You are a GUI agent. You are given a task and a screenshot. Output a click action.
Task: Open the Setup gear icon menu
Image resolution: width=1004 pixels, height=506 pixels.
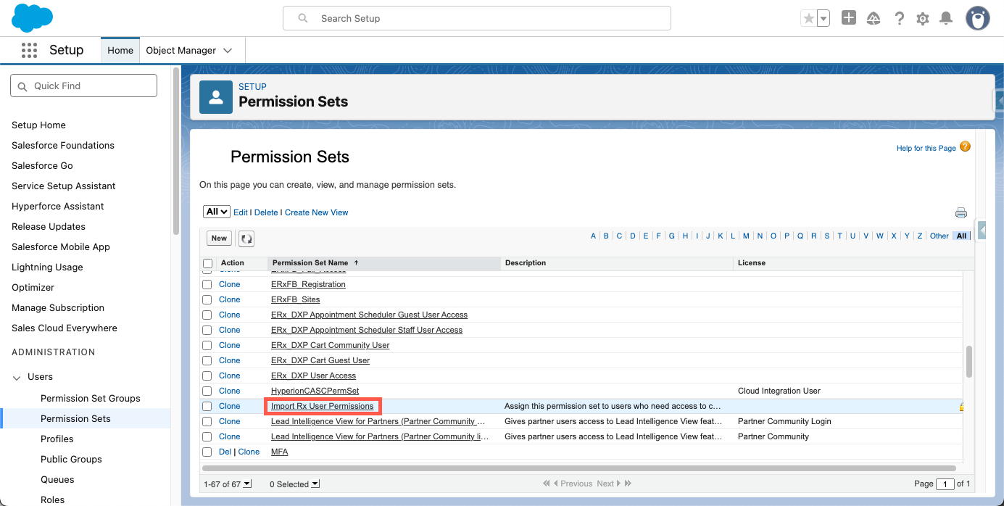tap(922, 19)
